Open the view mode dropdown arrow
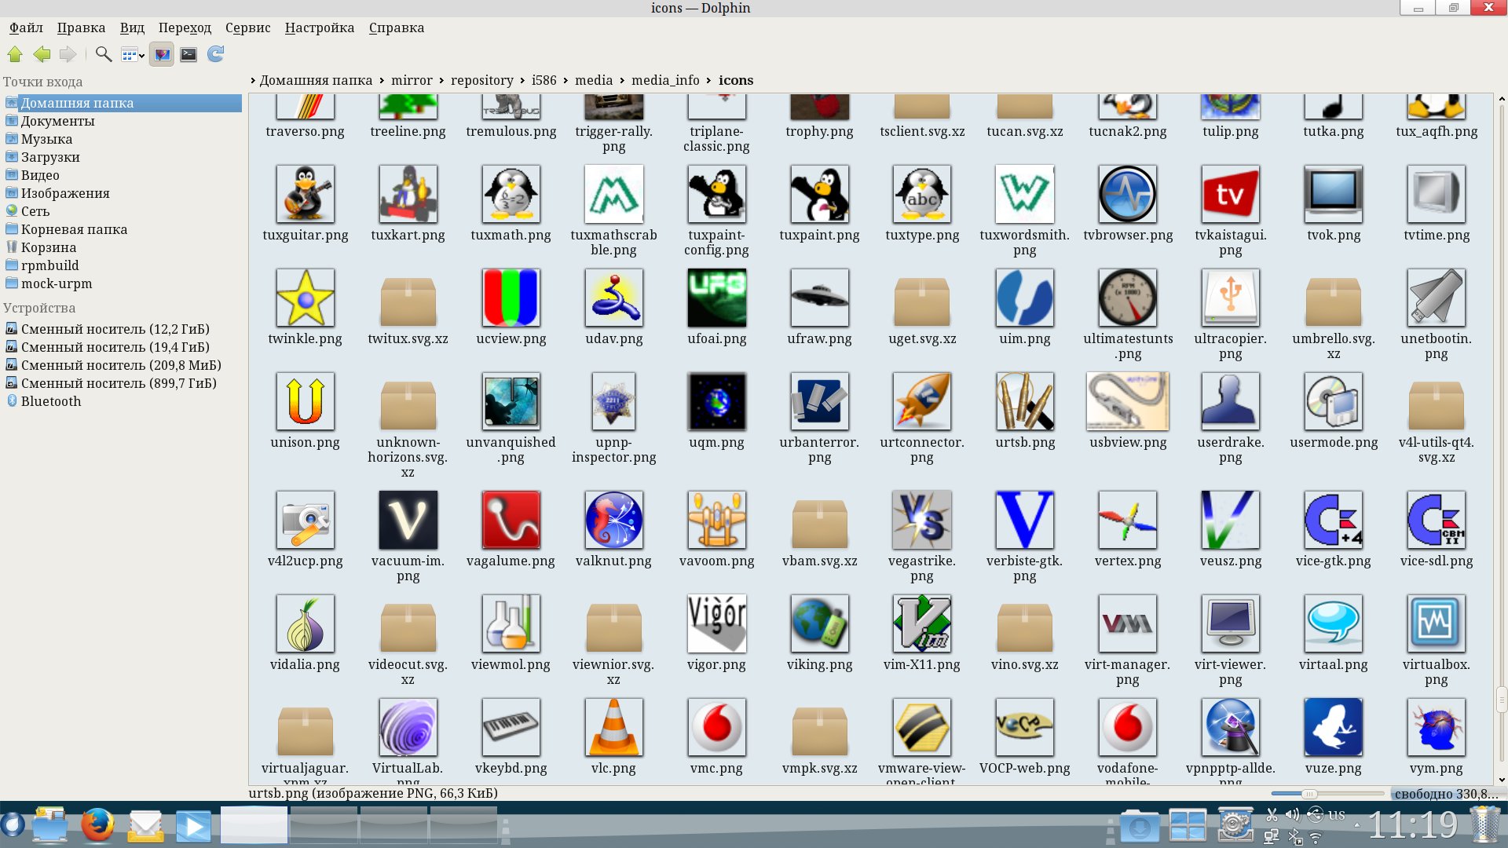 pyautogui.click(x=142, y=55)
